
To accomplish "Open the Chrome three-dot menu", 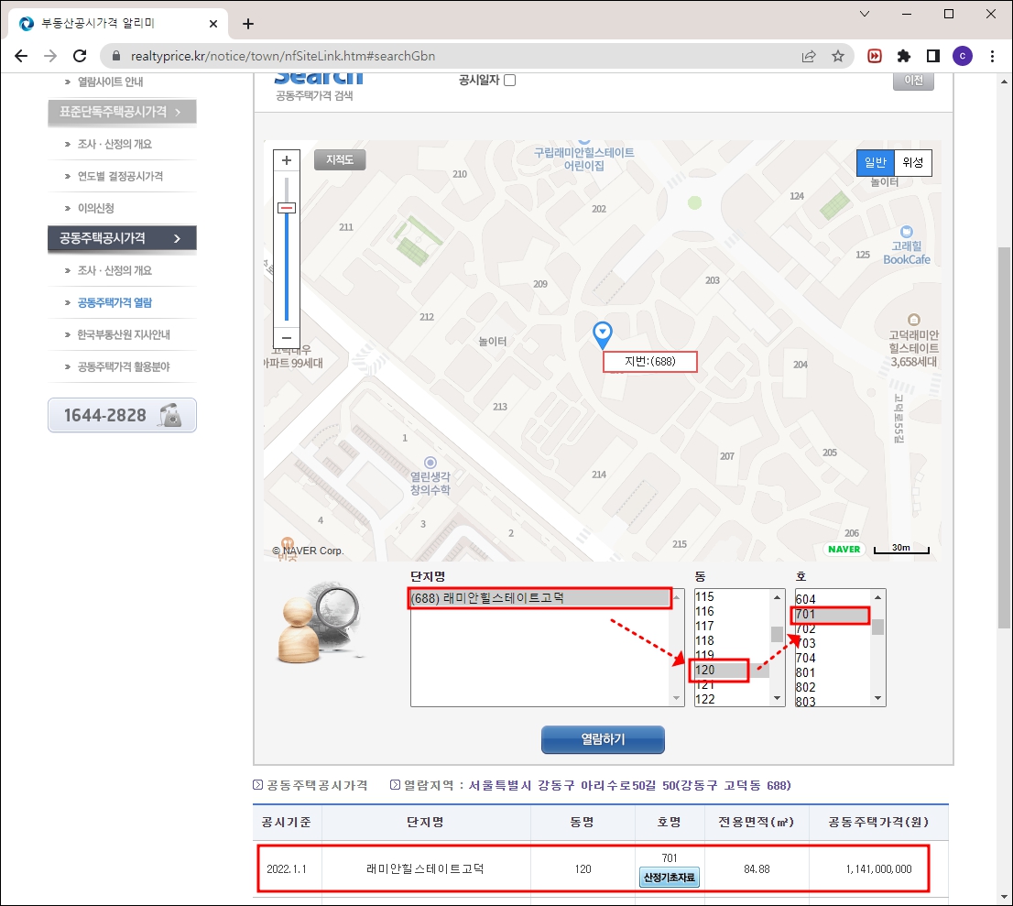I will point(992,56).
